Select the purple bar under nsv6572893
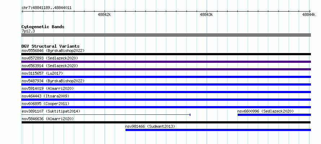Screen dimensions: 321x144 point(166,62)
